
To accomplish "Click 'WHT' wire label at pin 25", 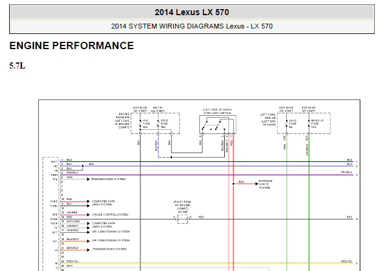I will pos(69,266).
